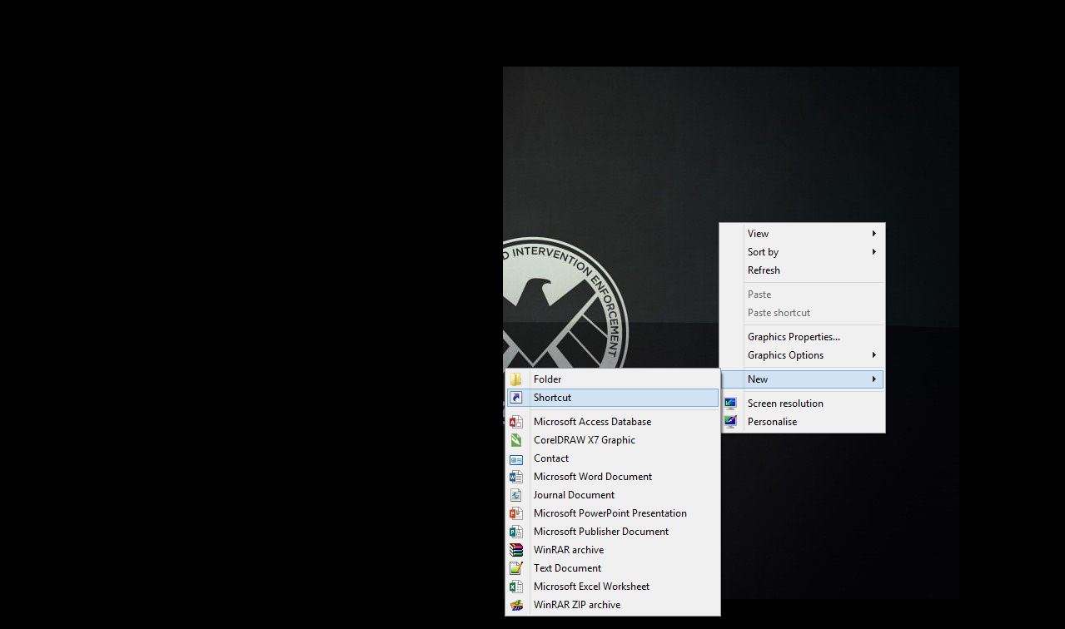Create a Journal Document

click(613, 495)
